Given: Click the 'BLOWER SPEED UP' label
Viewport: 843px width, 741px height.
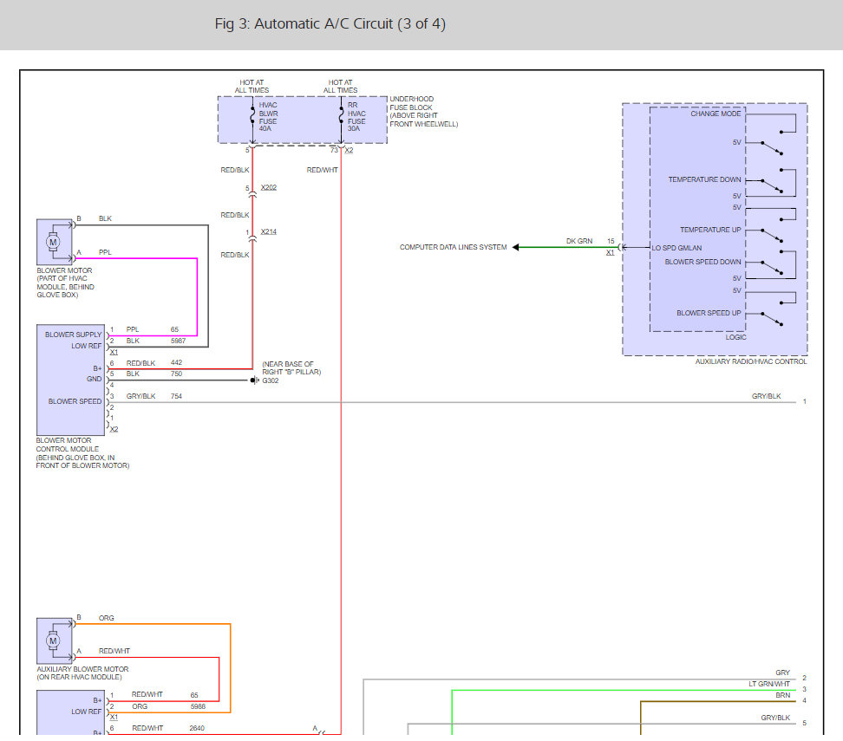Looking at the screenshot, I should (709, 313).
